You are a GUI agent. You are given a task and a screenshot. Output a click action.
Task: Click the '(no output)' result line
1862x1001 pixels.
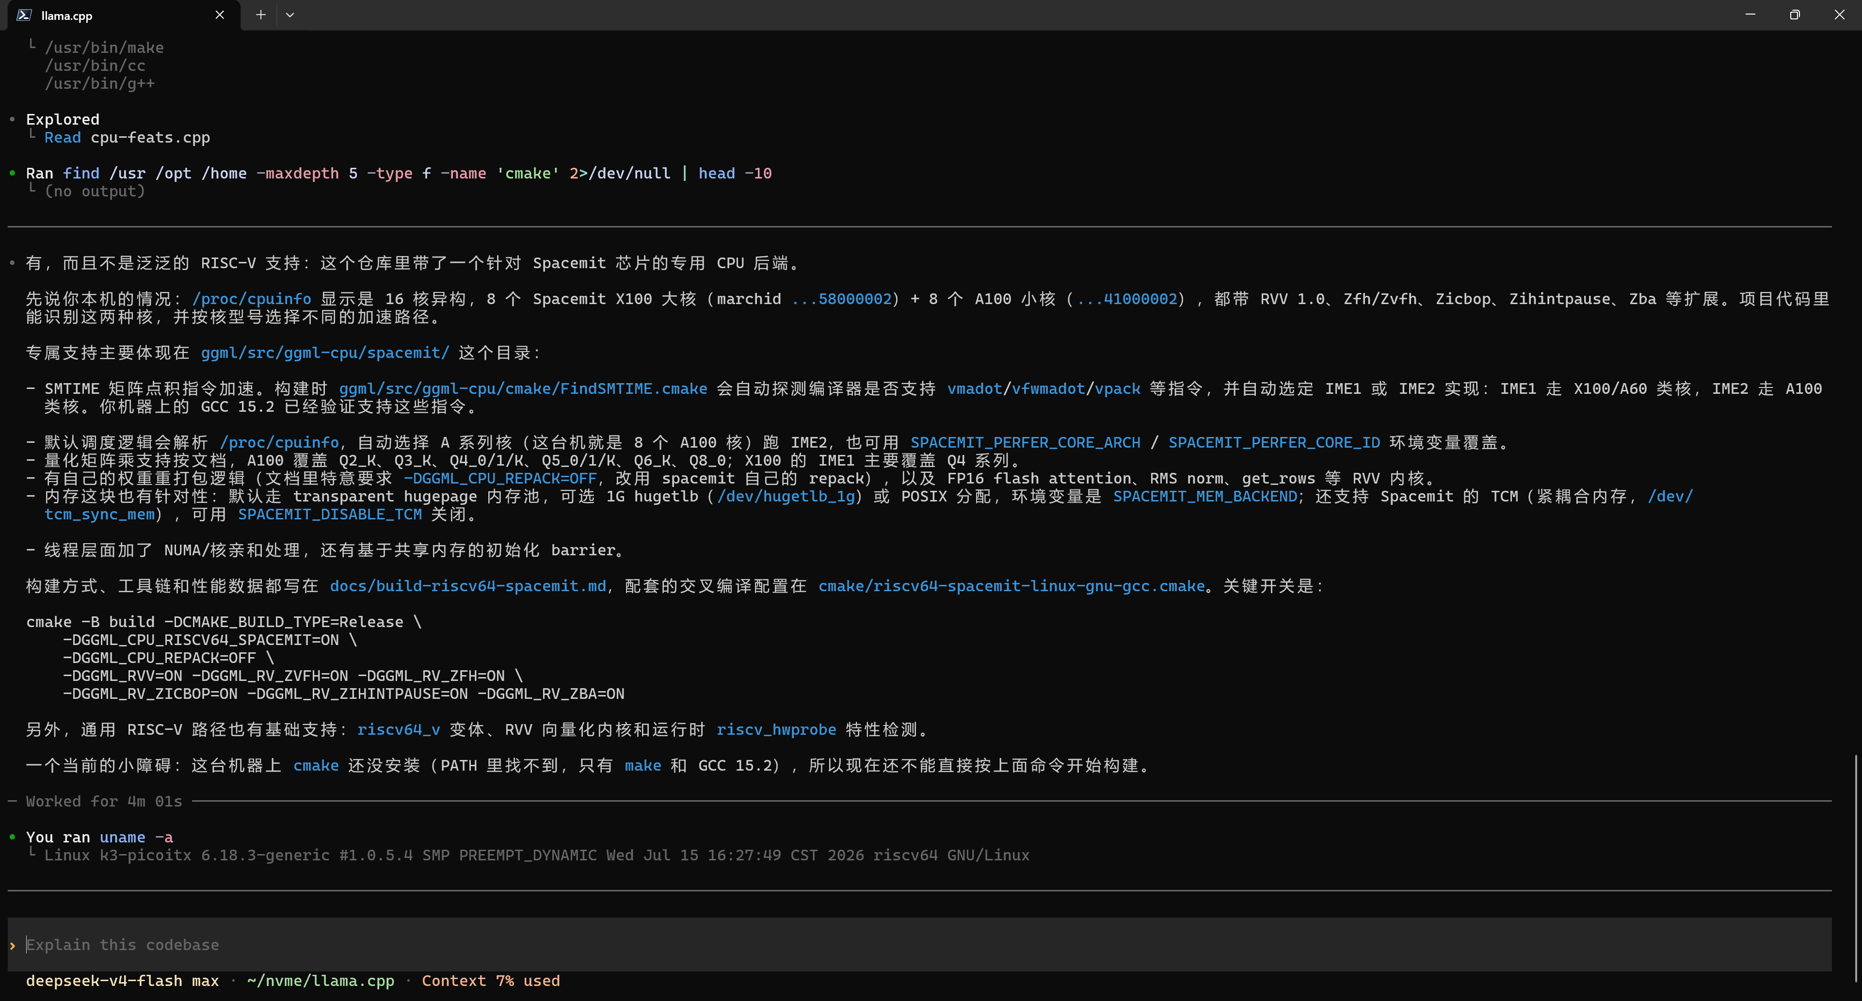[x=95, y=192]
